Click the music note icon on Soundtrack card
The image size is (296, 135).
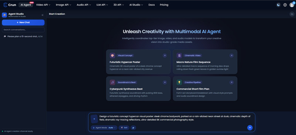(x=112, y=82)
